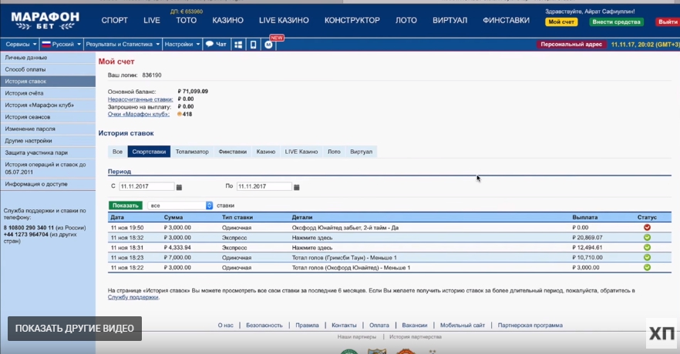680x354 pixels.
Task: Open the КОНСТРУКТОР section
Action: pos(352,20)
